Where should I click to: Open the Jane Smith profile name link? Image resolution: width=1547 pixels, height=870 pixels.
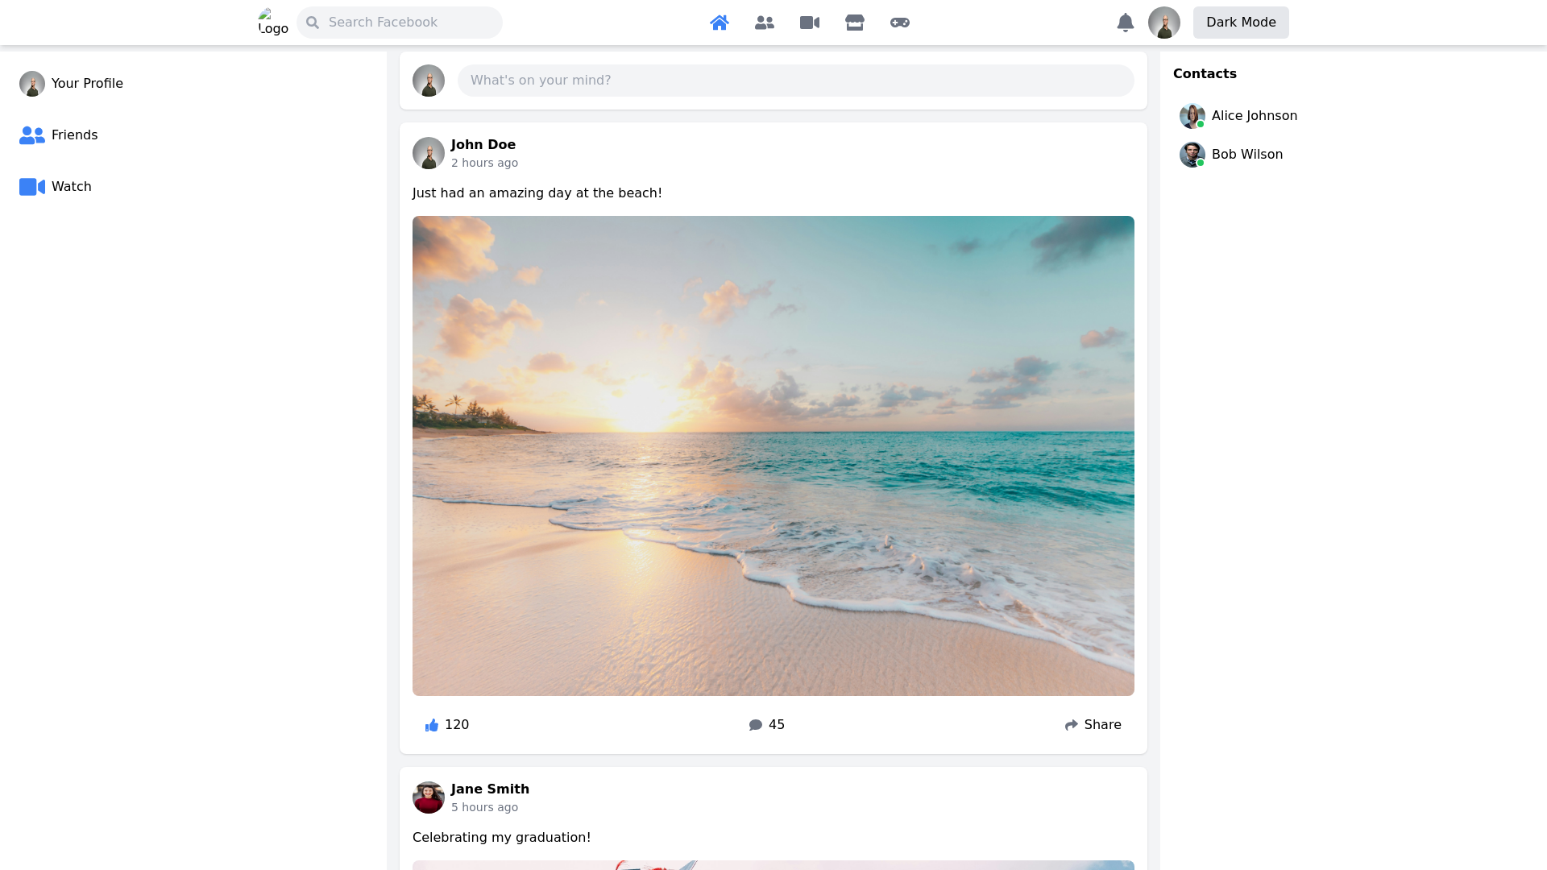point(490,789)
